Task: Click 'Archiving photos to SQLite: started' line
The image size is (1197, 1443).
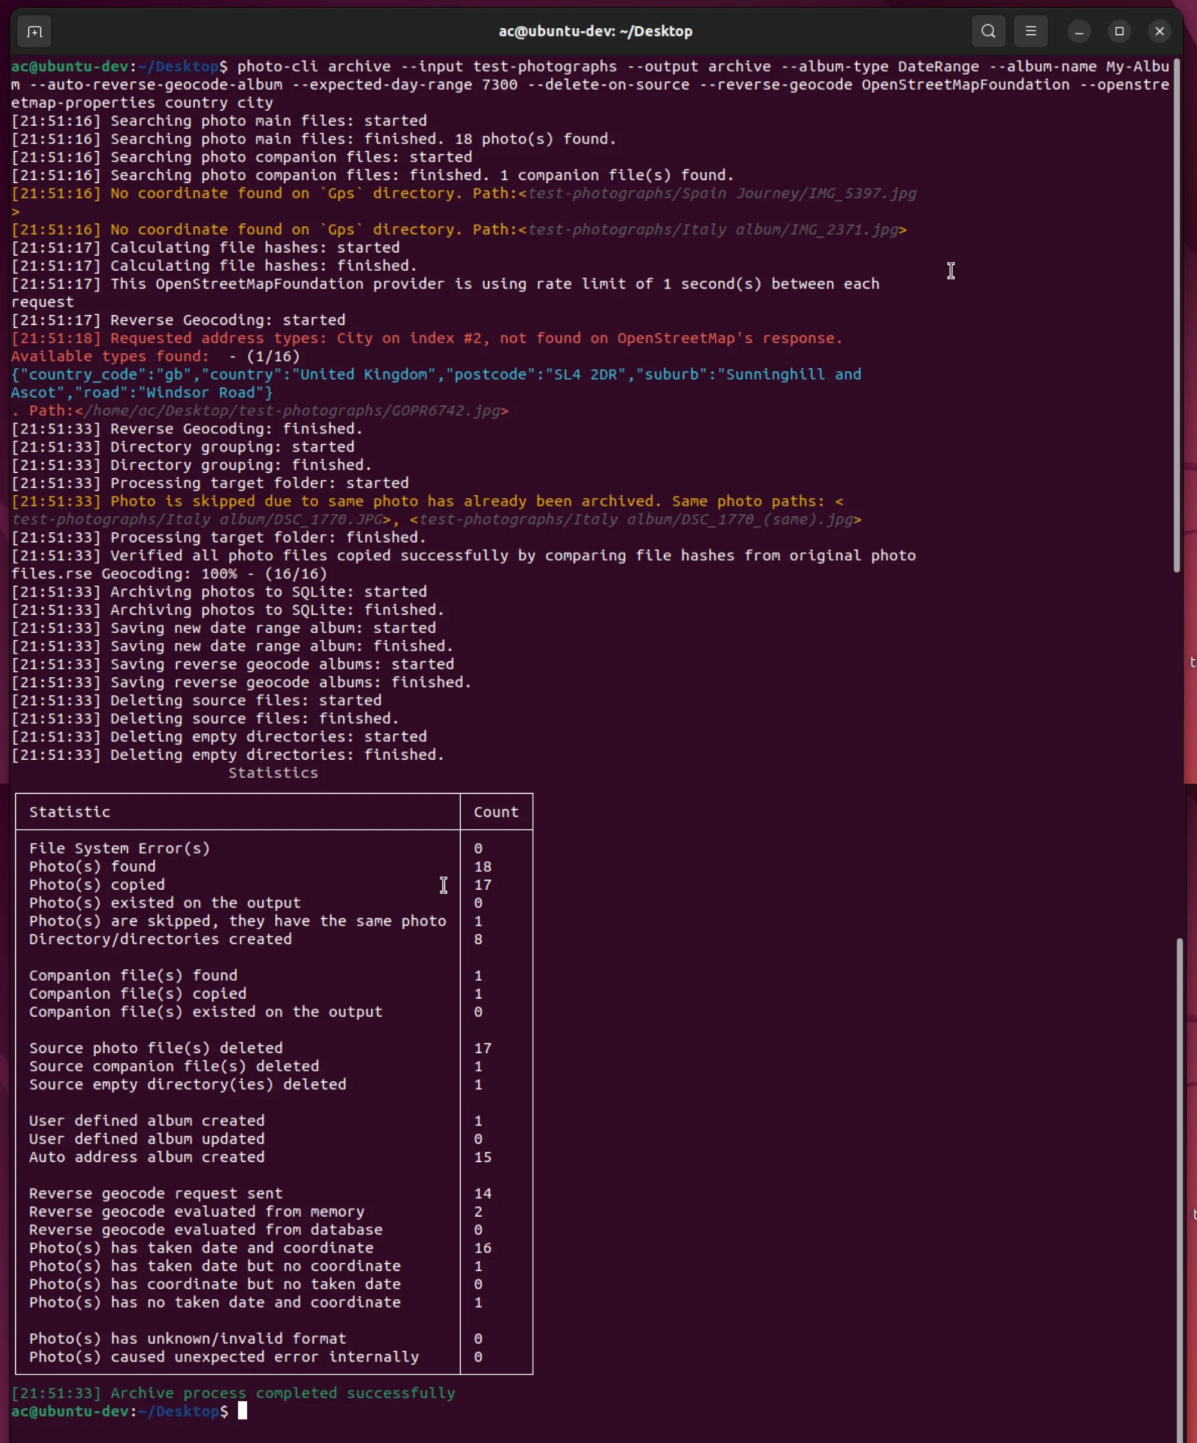Action: (219, 592)
